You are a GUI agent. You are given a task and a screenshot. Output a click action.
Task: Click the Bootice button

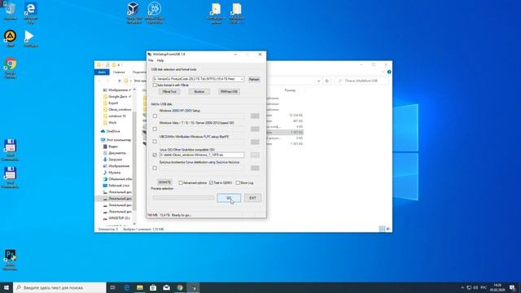(x=199, y=92)
